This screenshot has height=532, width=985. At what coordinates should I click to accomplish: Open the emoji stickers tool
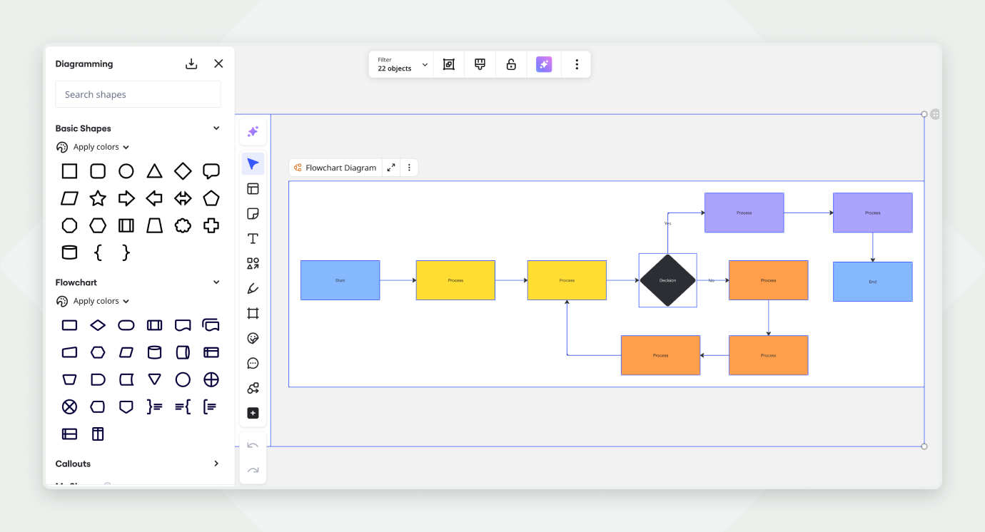click(253, 339)
